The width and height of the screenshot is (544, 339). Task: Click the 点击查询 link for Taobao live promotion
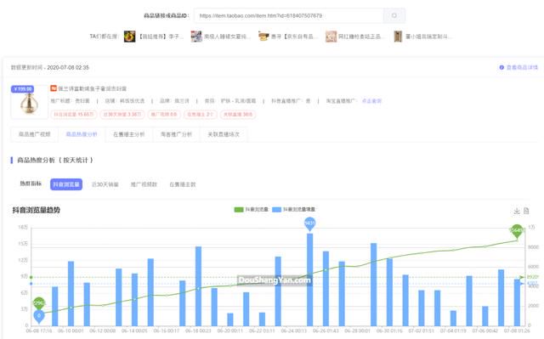coord(371,101)
